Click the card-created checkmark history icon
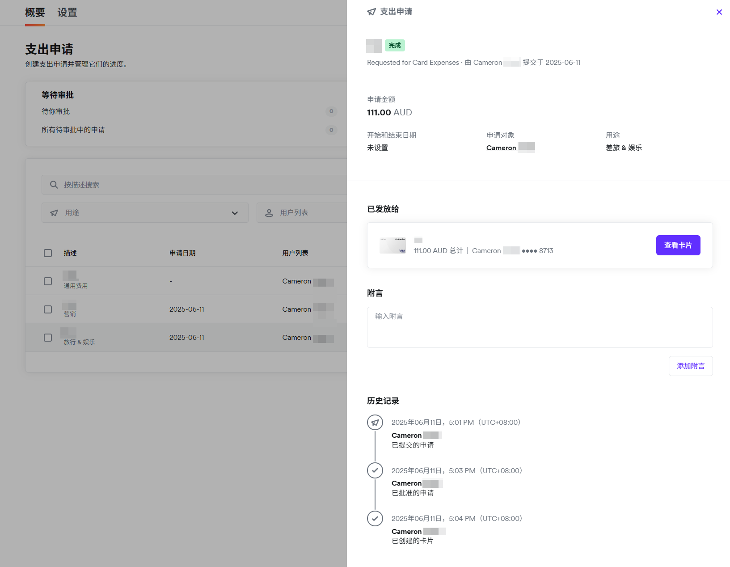 [x=375, y=518]
